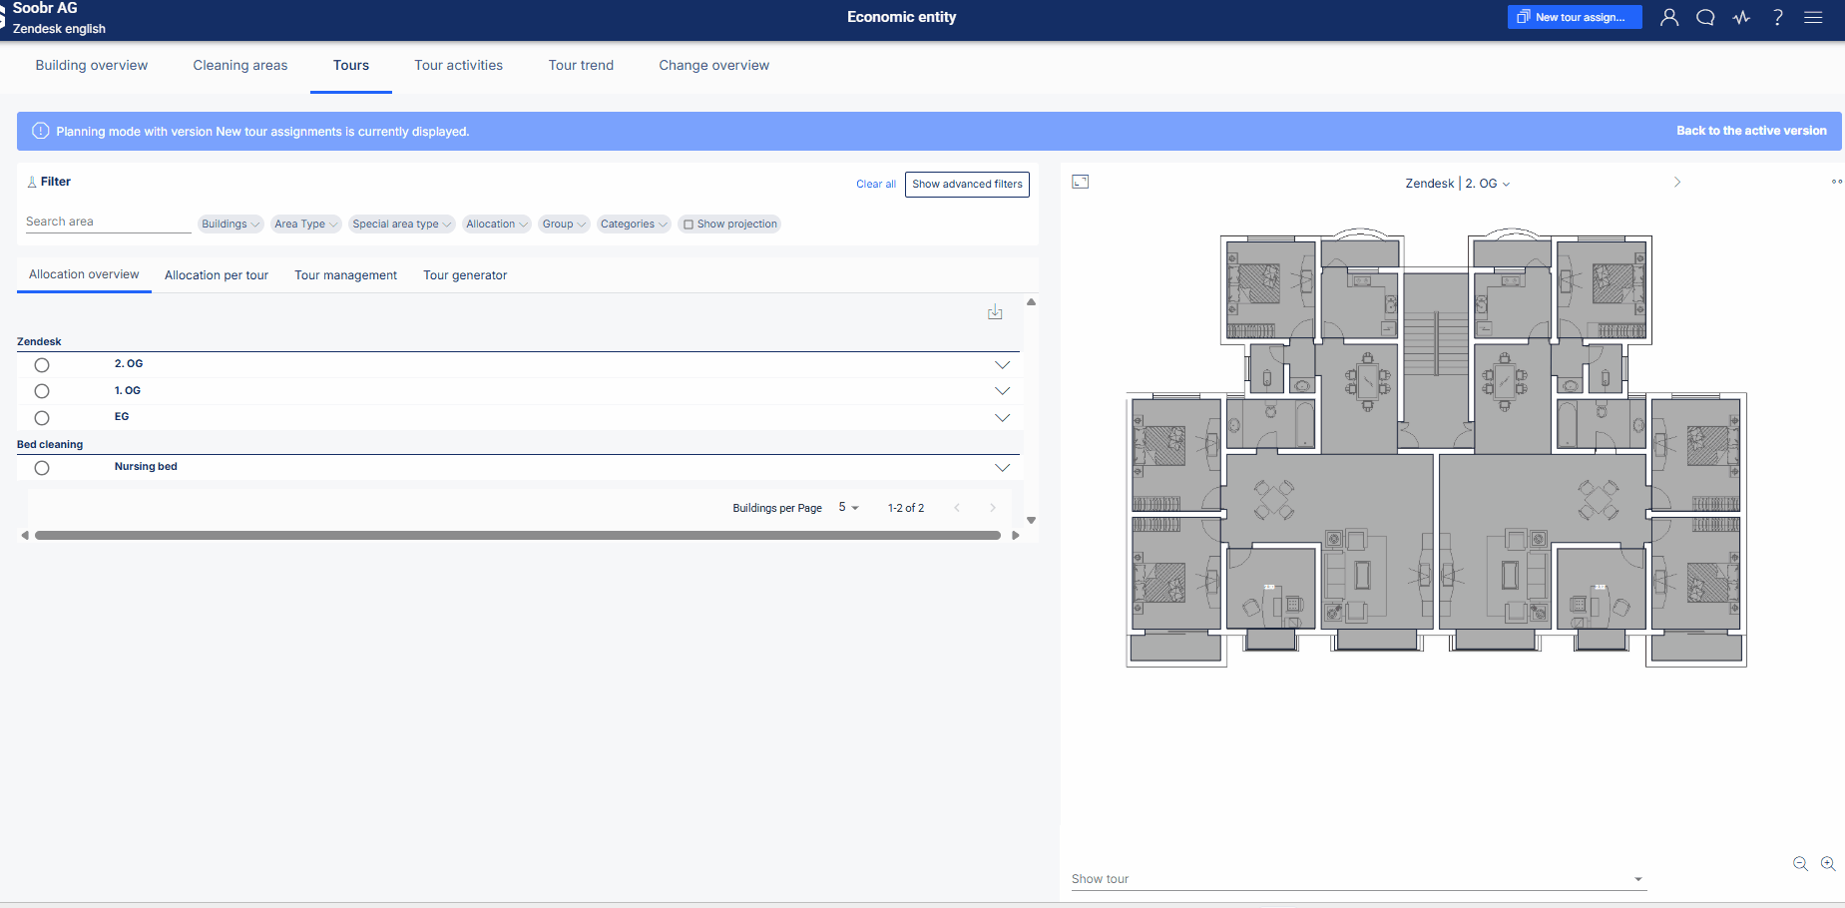Viewport: 1845px width, 908px height.
Task: Click Back to the active version
Action: (x=1751, y=131)
